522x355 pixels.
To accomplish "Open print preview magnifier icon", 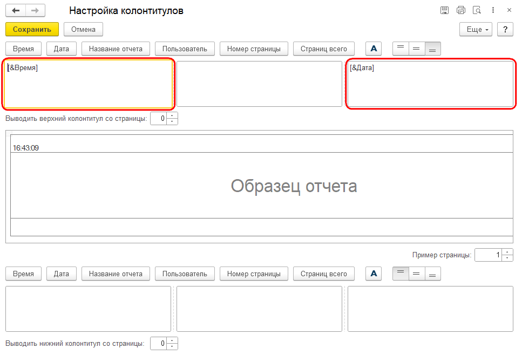I will point(477,10).
